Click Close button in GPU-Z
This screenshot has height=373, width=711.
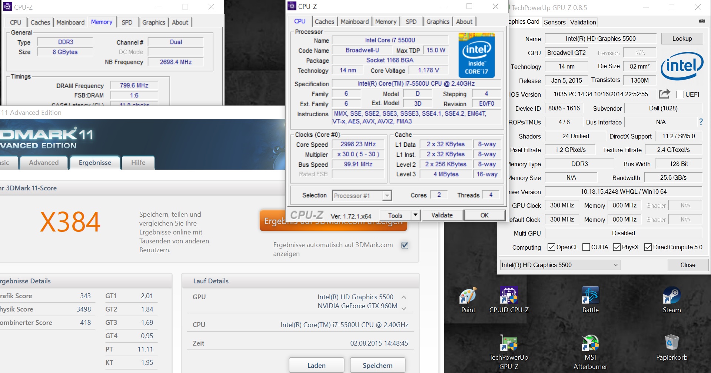click(x=688, y=265)
